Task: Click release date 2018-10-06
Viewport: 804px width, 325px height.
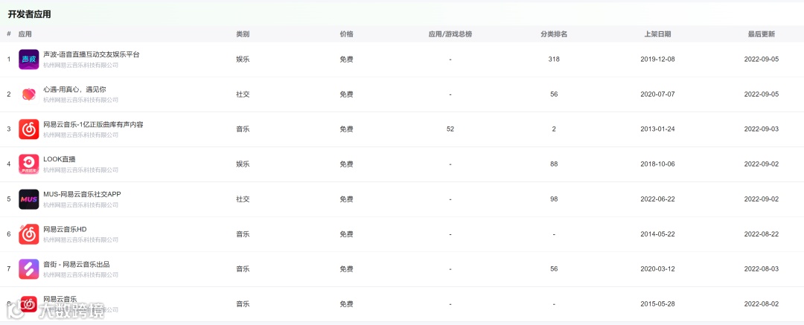Action: 658,164
